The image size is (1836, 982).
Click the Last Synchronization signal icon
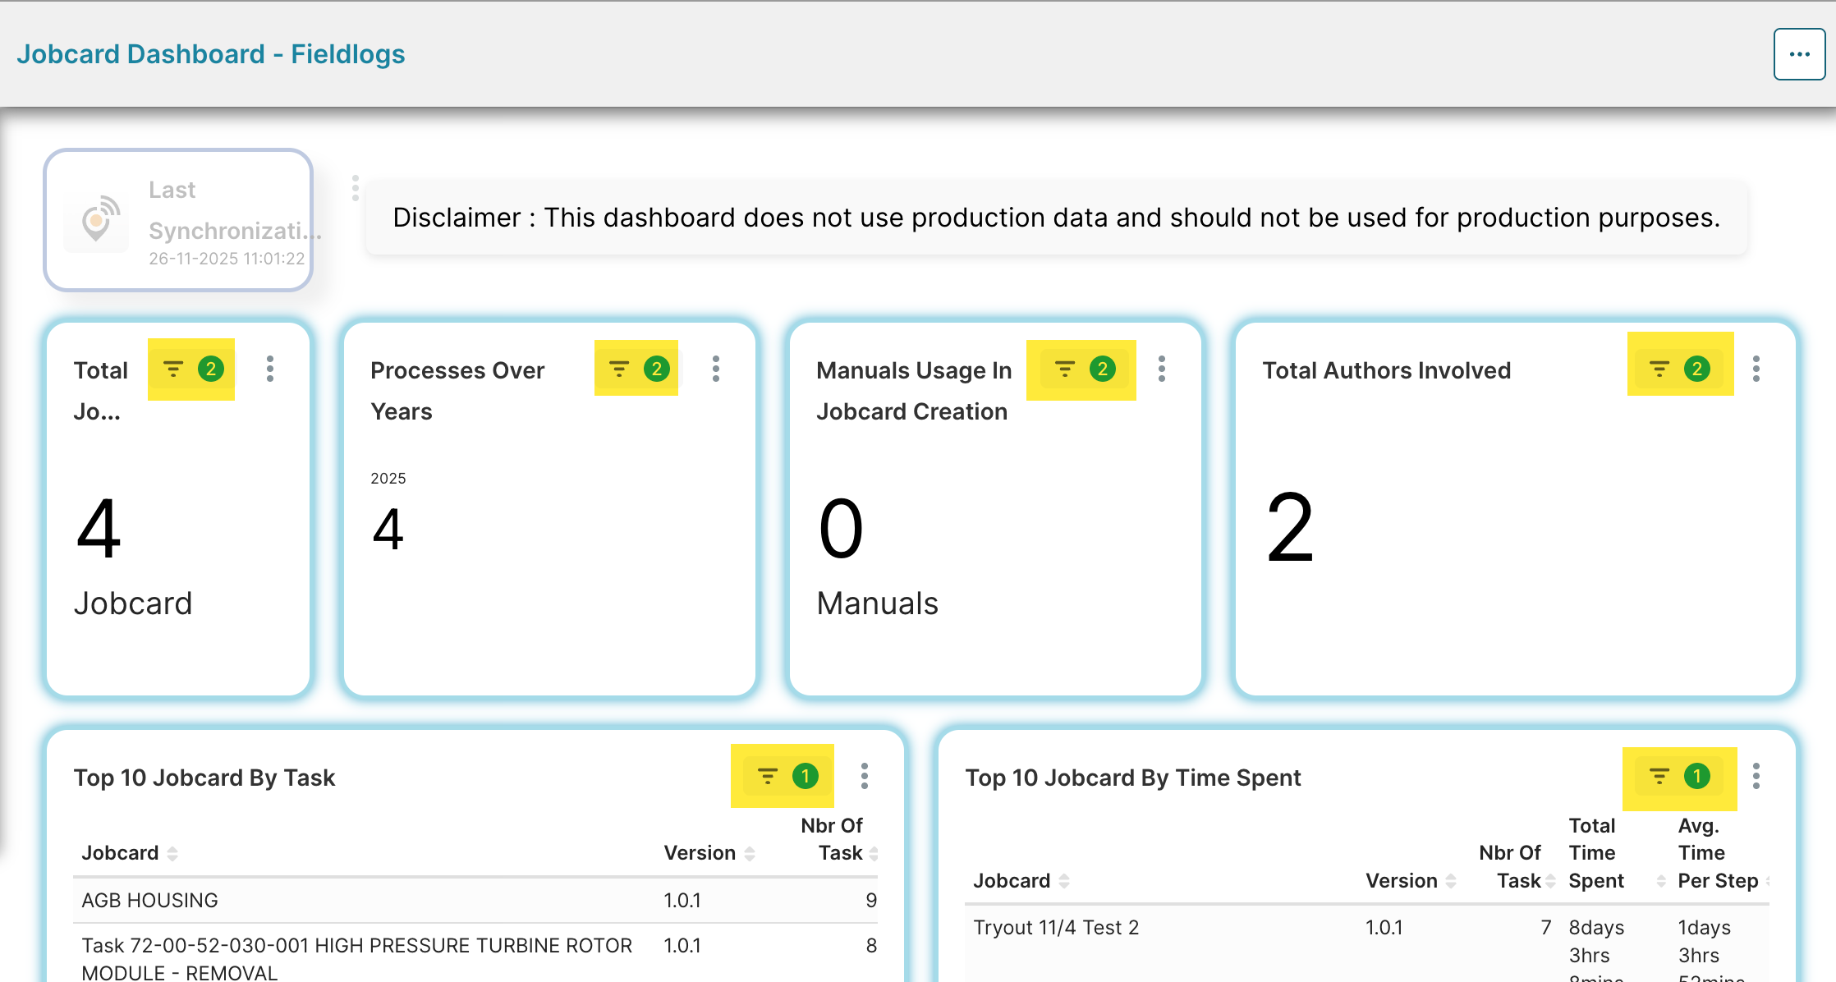[98, 220]
